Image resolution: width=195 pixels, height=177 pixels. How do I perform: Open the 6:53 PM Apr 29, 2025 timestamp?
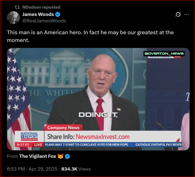point(32,169)
